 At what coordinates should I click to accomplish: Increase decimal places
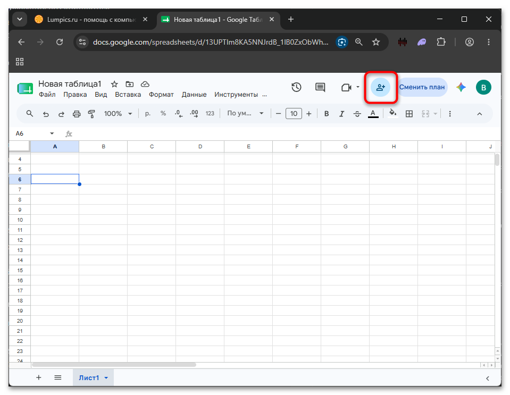194,113
